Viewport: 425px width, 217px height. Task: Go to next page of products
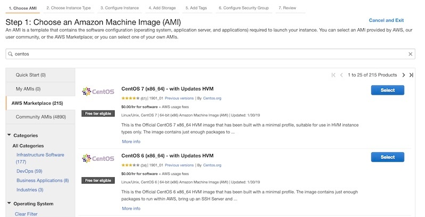tap(404, 75)
